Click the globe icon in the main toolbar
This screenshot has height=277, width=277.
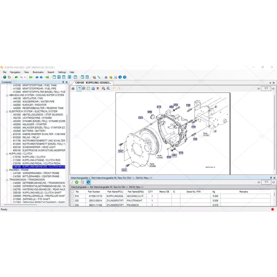coord(4,77)
